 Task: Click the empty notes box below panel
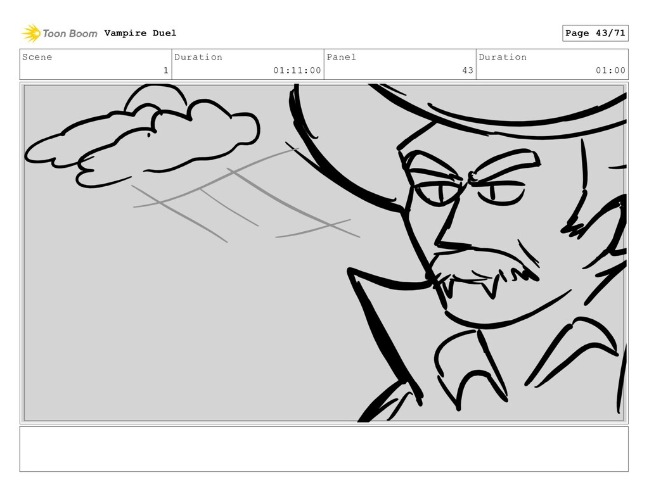324,449
